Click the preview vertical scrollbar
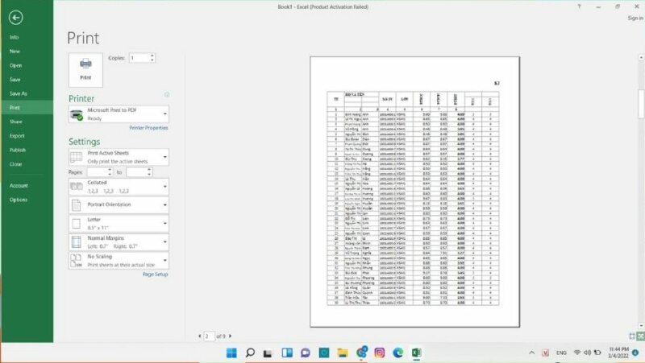Viewport: 645px width, 363px height. [641, 192]
